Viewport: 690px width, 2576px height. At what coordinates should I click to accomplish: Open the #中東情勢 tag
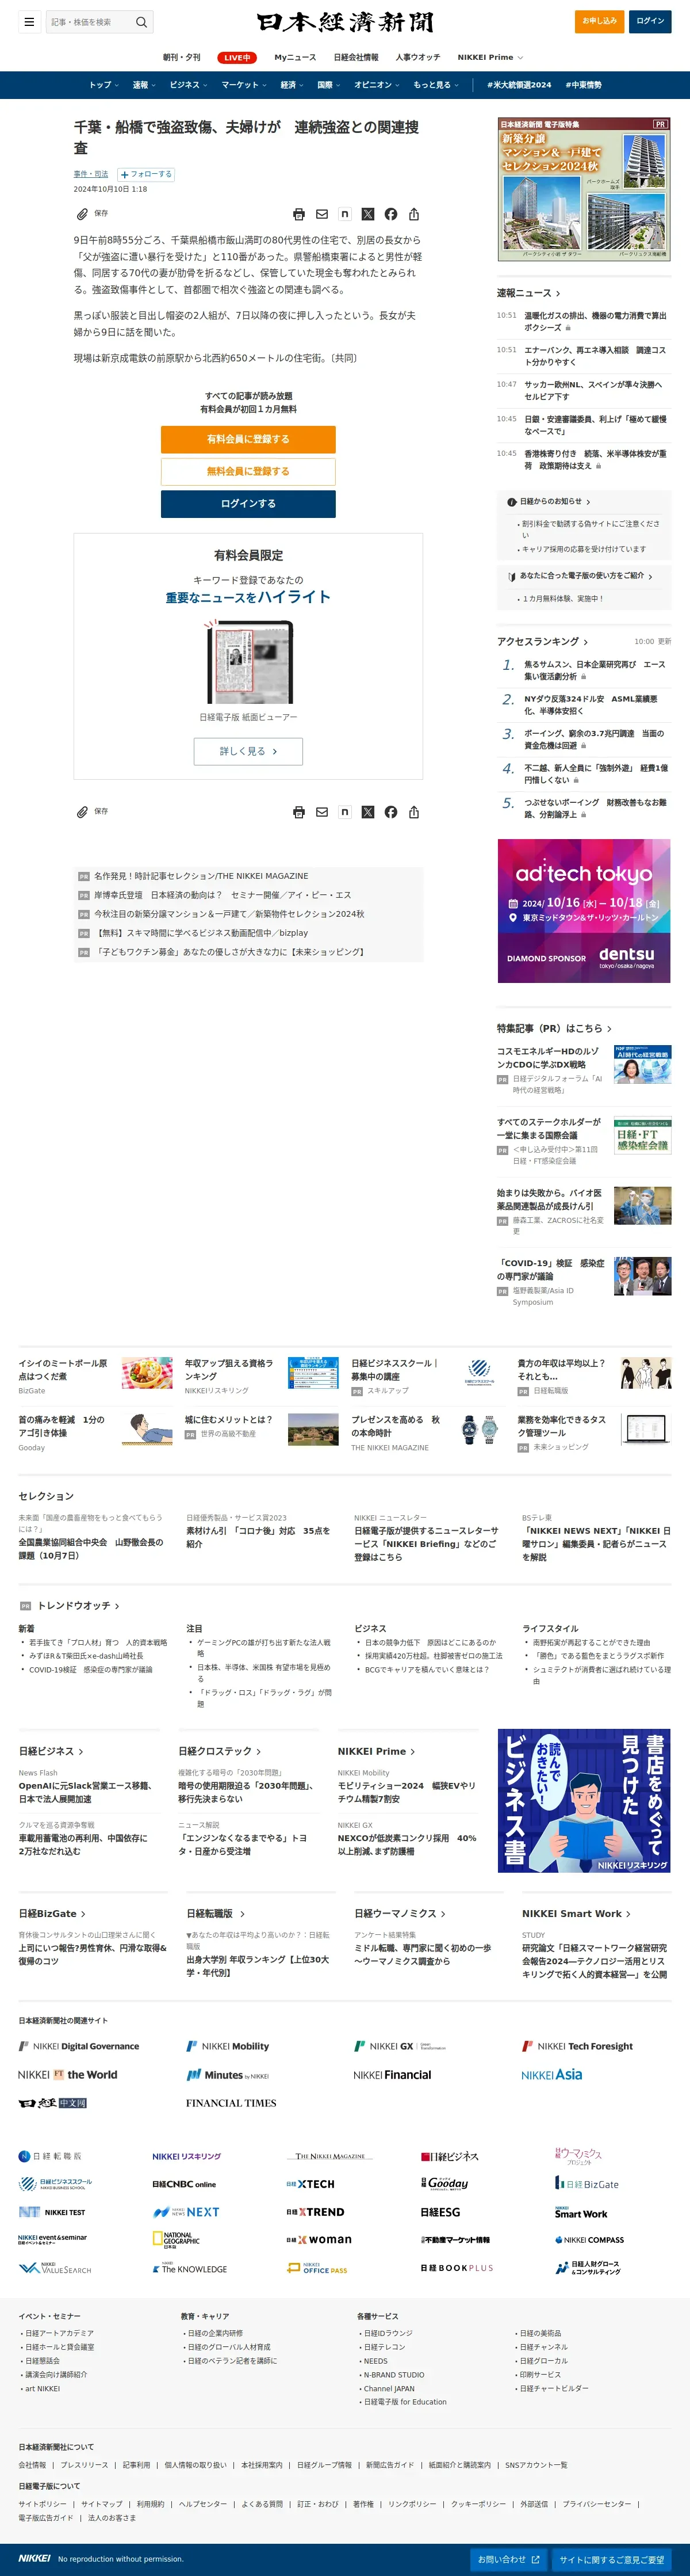(584, 85)
